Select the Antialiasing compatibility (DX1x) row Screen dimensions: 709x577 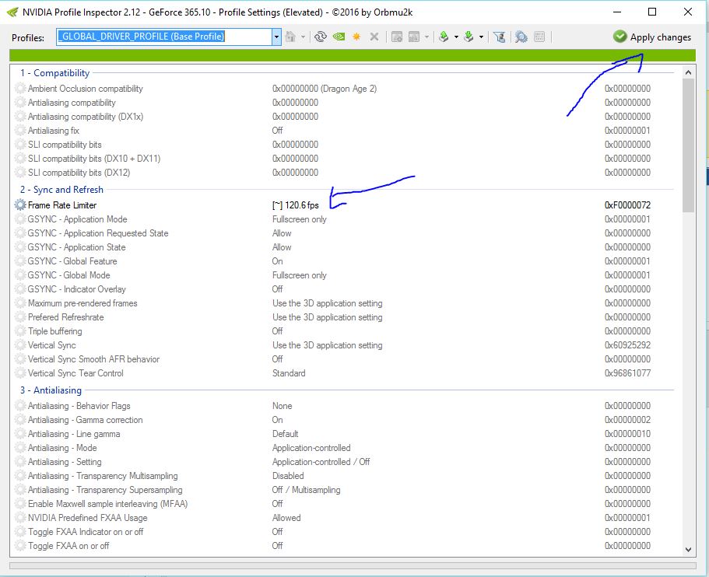[346, 116]
